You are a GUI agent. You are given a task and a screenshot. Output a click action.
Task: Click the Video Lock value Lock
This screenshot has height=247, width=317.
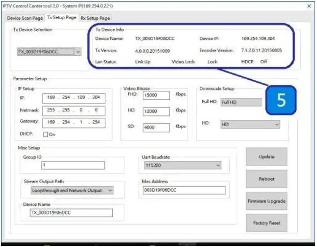click(212, 62)
